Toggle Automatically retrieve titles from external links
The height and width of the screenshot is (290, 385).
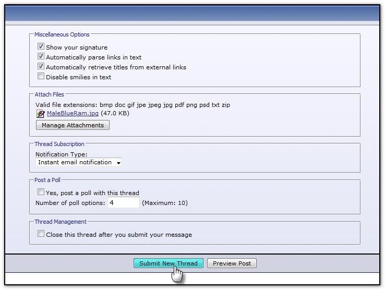[41, 66]
